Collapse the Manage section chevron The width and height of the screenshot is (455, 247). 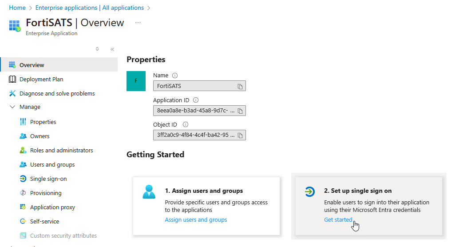[x=12, y=107]
